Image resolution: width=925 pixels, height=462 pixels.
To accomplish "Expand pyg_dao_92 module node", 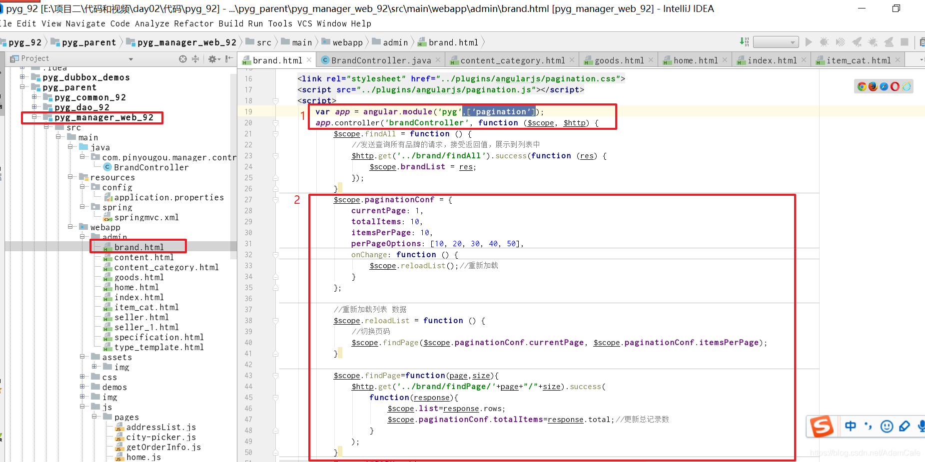I will 34,107.
